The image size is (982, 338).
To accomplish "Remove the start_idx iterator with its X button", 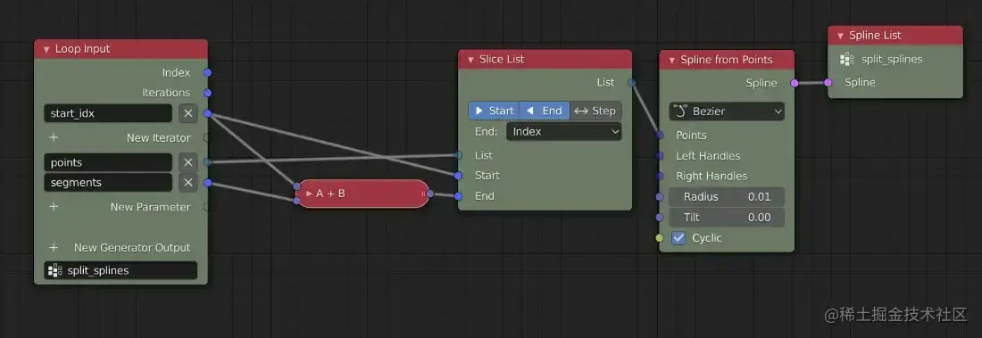I will tap(187, 113).
